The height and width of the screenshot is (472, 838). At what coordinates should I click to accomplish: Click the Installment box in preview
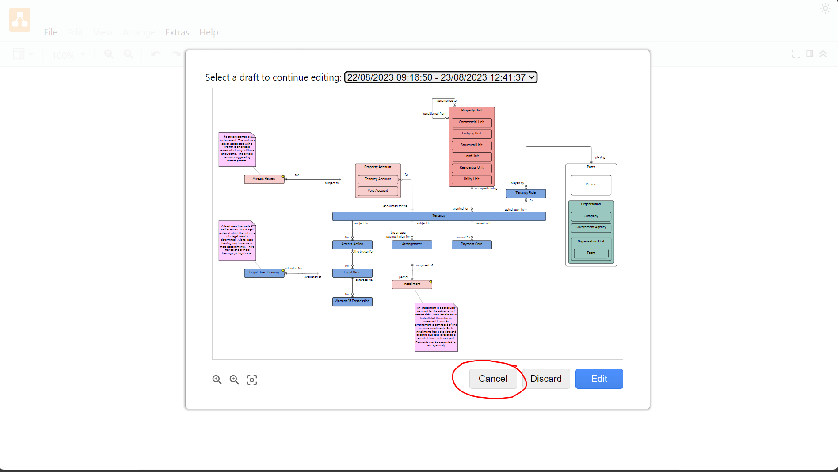click(x=412, y=284)
